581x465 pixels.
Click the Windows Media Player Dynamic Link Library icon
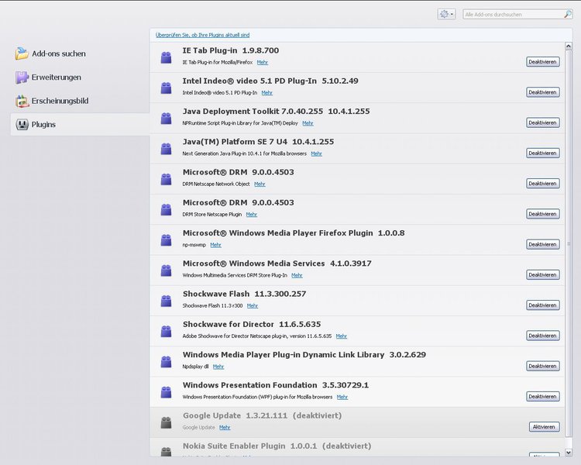click(x=166, y=362)
